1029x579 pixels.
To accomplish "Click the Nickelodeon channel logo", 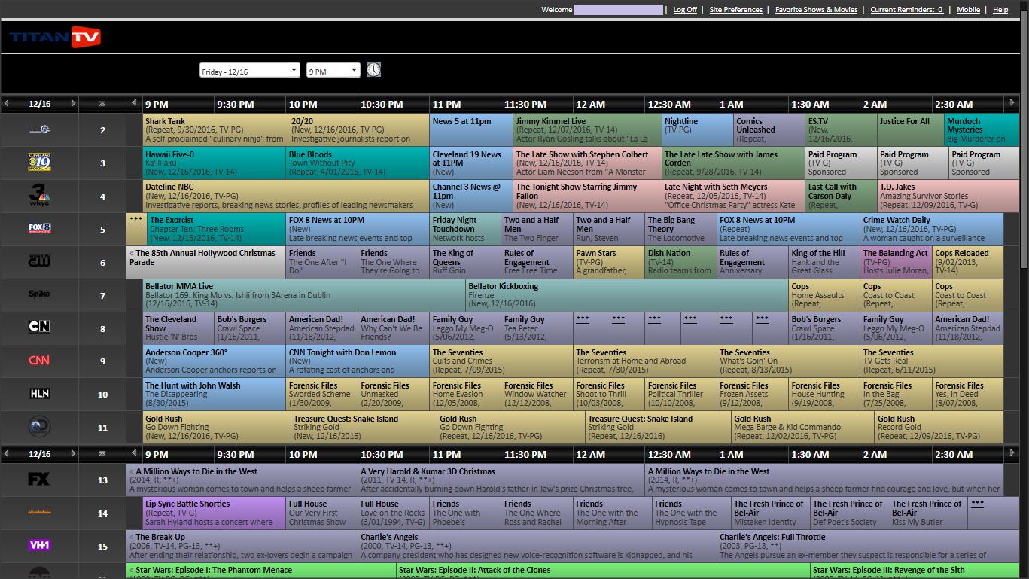I will coord(39,513).
